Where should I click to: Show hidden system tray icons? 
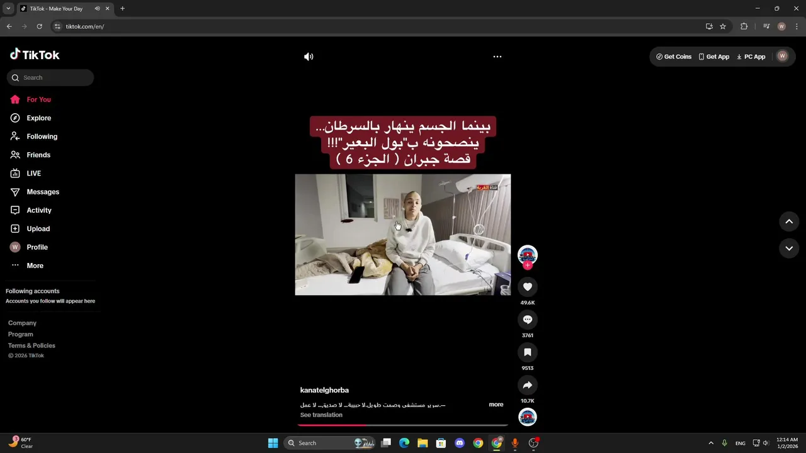pos(711,443)
